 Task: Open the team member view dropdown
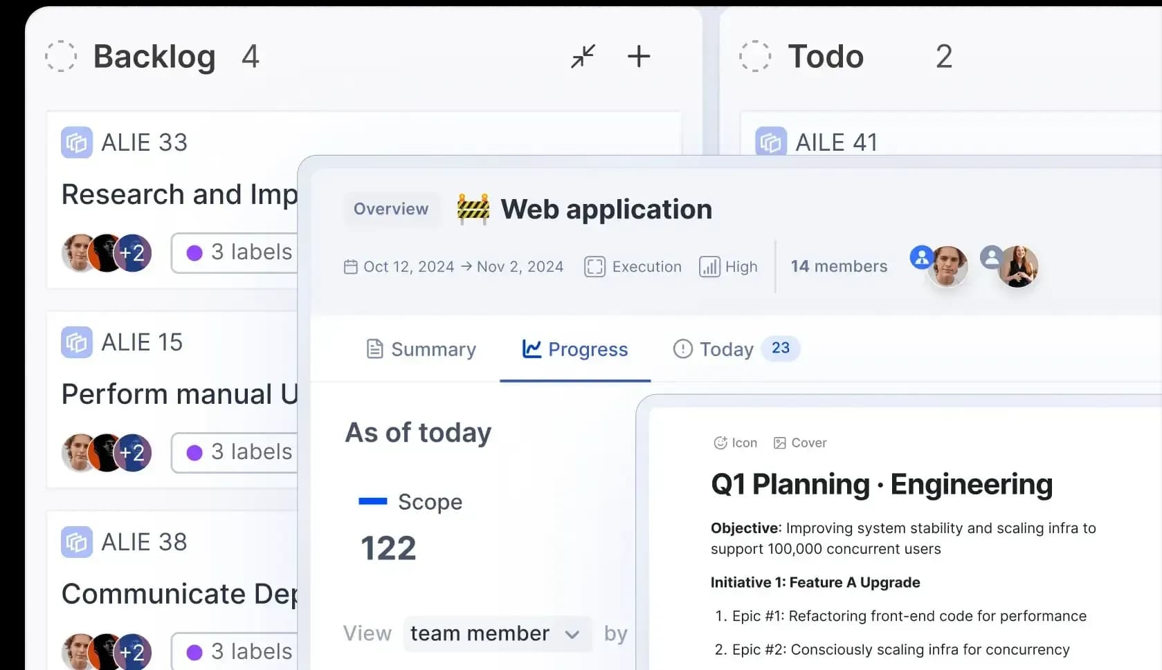[496, 633]
